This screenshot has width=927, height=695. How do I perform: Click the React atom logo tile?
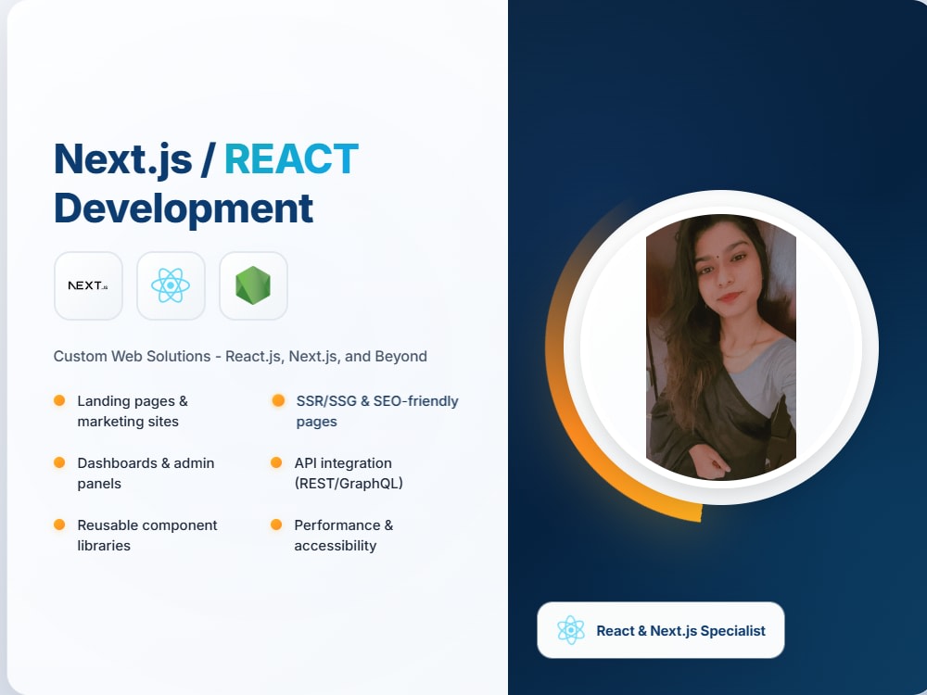point(171,286)
